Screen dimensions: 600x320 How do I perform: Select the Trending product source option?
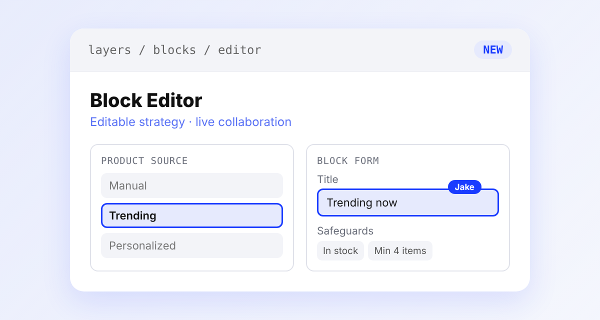(x=192, y=215)
